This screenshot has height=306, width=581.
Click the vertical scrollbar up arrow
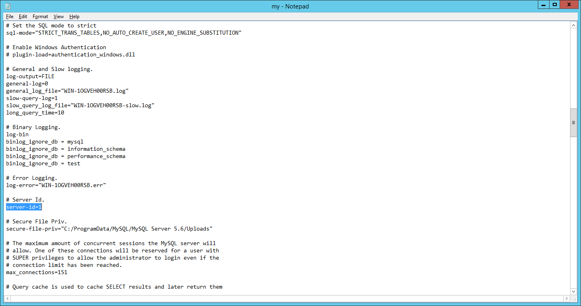(573, 25)
